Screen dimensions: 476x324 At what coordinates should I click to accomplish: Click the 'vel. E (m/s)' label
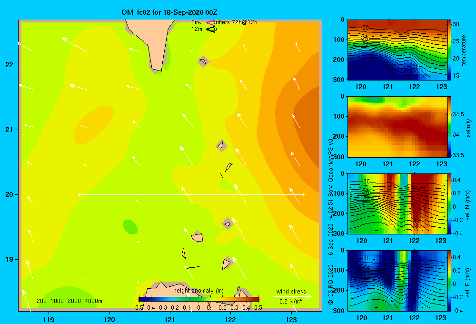(467, 283)
